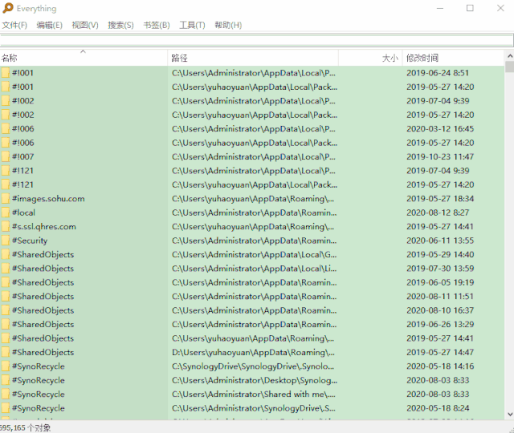Select #!002 modified 2019-07-04 9:39

252,101
